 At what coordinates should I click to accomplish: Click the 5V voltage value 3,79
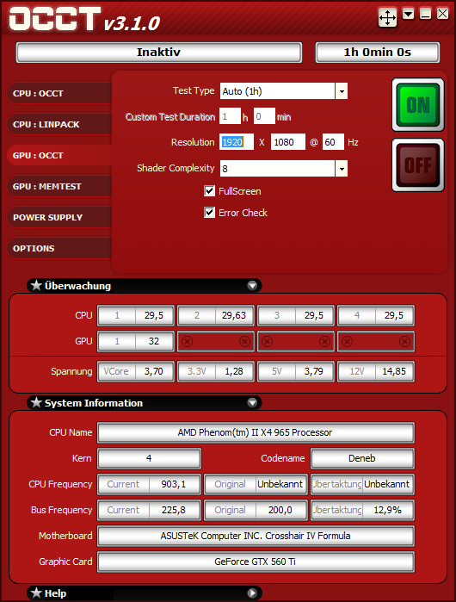[314, 372]
